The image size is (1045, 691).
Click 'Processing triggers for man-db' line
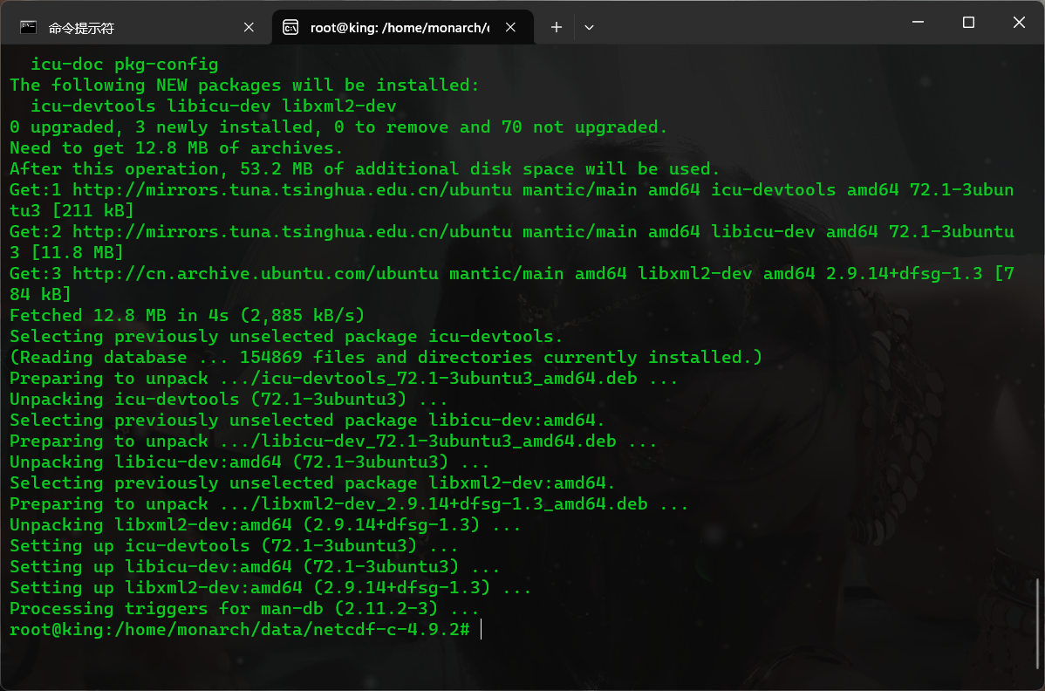[x=244, y=609]
